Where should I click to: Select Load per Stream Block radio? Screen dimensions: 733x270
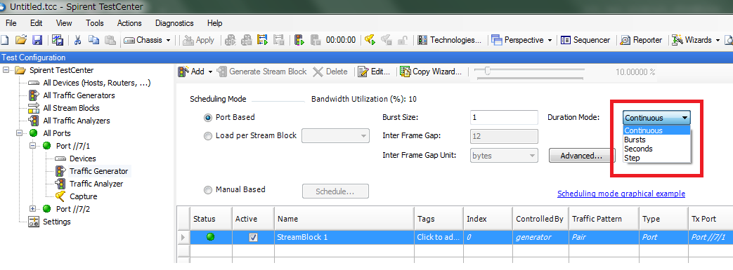(x=207, y=135)
